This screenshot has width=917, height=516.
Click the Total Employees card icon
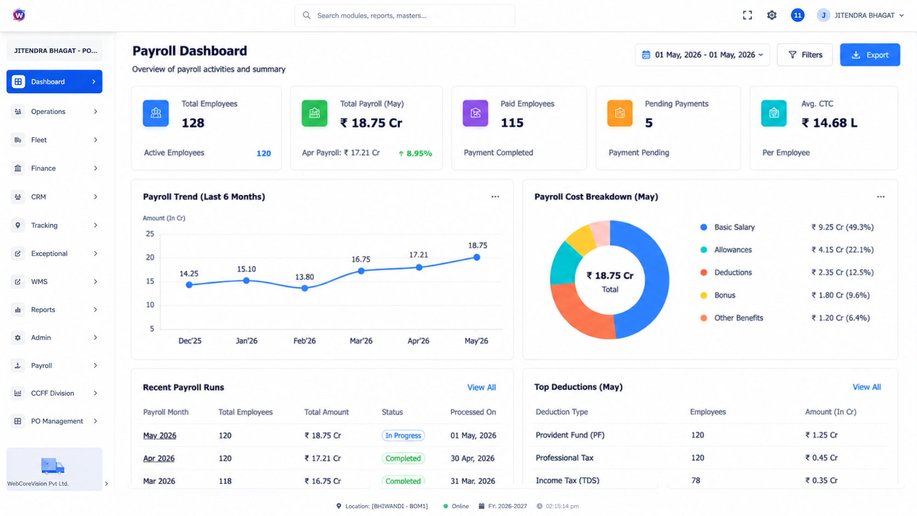(x=156, y=114)
